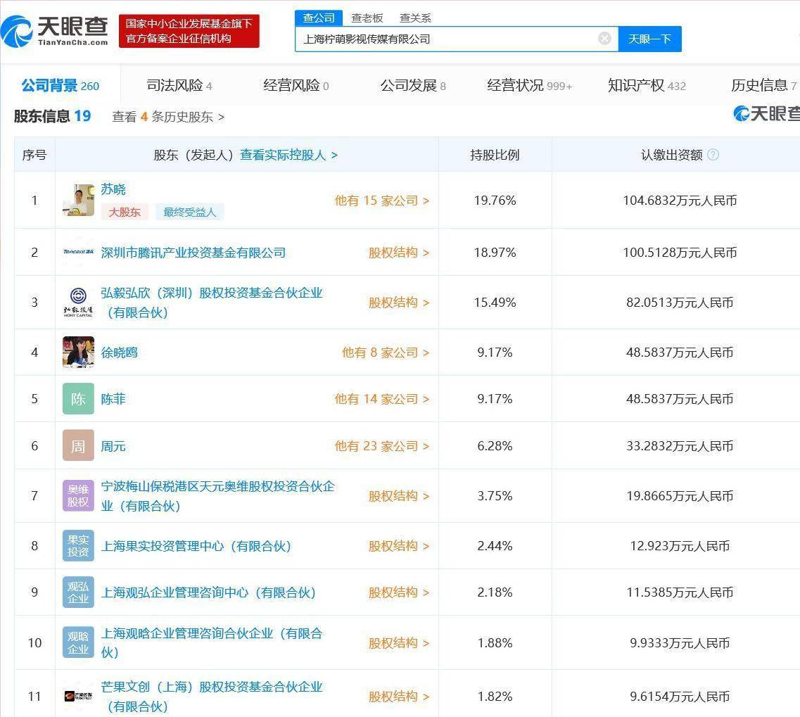Select the 奥维股权 purple avatar icon
The image size is (800, 717).
78,496
